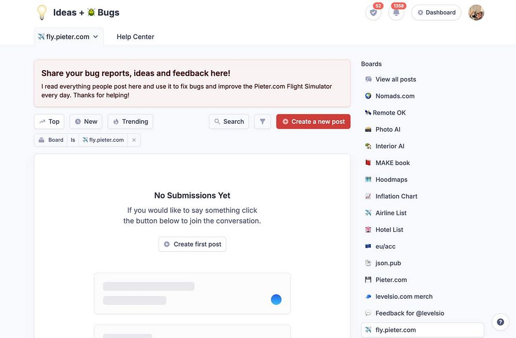Open the json.pub board
The height and width of the screenshot is (338, 516).
click(423, 263)
